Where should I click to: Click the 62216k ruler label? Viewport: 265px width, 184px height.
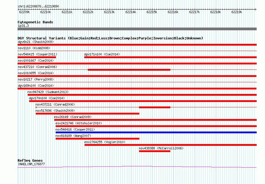pyautogui.click(x=173, y=12)
